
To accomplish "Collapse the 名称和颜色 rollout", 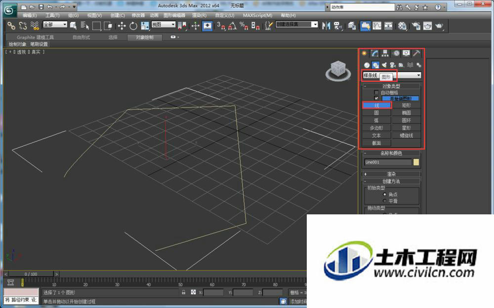I will point(391,153).
